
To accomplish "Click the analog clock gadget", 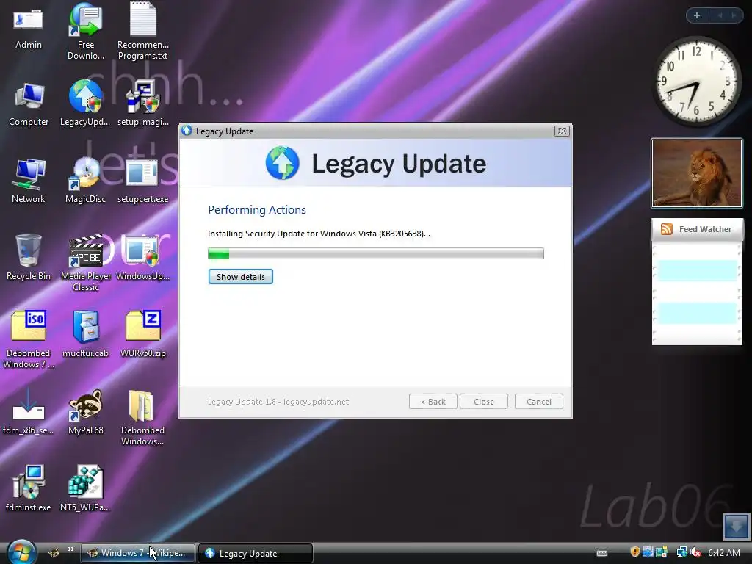I will tap(696, 81).
